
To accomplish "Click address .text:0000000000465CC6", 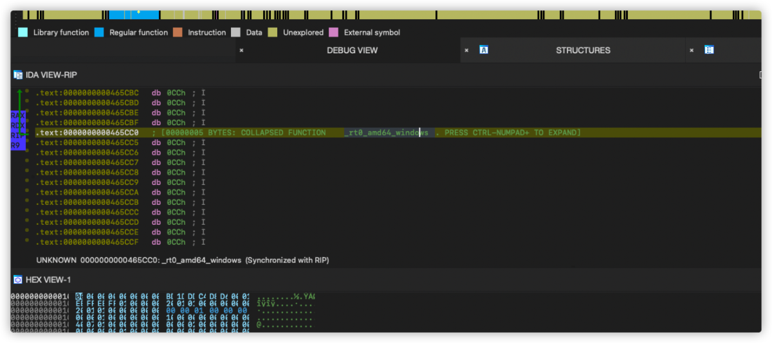I will pyautogui.click(x=87, y=153).
